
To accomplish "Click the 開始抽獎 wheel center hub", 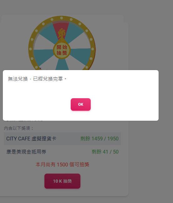I will pyautogui.click(x=62, y=50).
